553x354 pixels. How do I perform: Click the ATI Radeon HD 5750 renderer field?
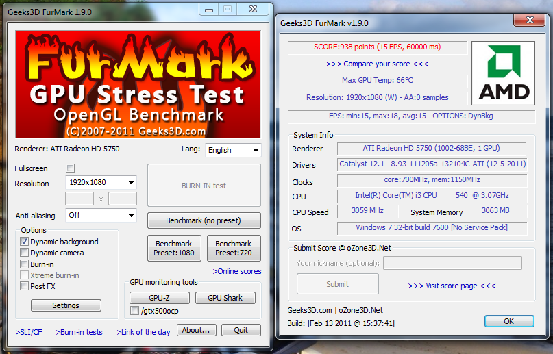coord(432,149)
